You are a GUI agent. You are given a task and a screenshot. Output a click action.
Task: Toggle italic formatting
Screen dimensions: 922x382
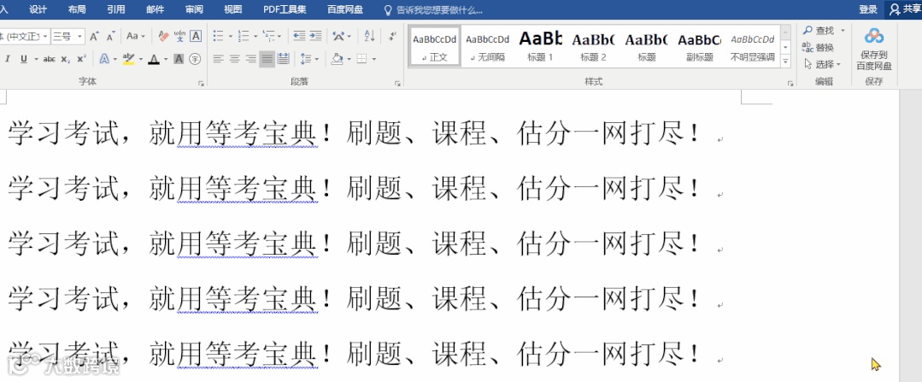click(x=8, y=59)
